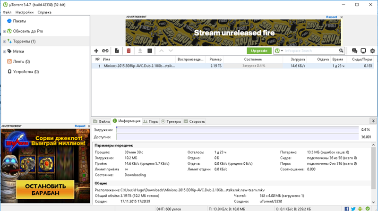This screenshot has width=378, height=211.
Task: Close the sidebar advertisement
Action: 89,126
